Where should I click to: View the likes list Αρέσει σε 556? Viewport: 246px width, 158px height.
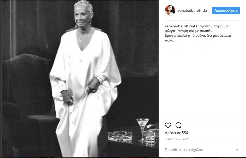click(x=176, y=133)
